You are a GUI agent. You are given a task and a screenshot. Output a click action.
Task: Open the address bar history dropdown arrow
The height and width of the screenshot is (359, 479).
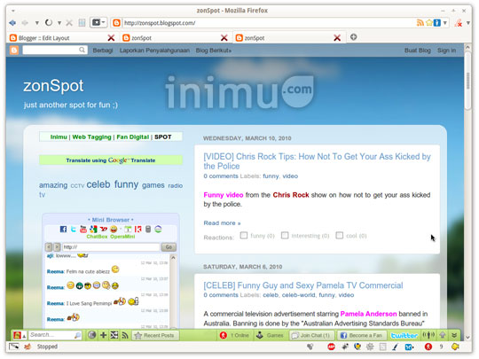click(x=444, y=23)
